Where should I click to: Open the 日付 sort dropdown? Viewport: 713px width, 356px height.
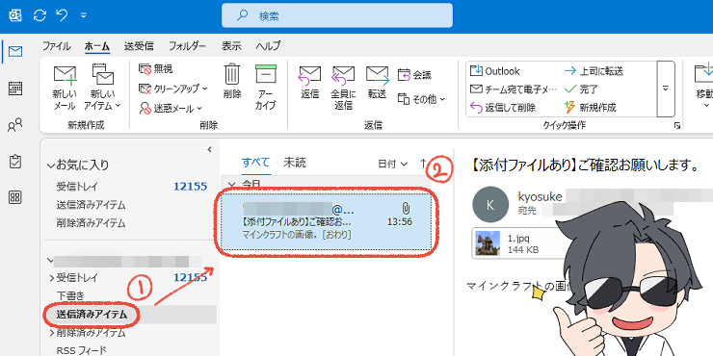tap(392, 164)
